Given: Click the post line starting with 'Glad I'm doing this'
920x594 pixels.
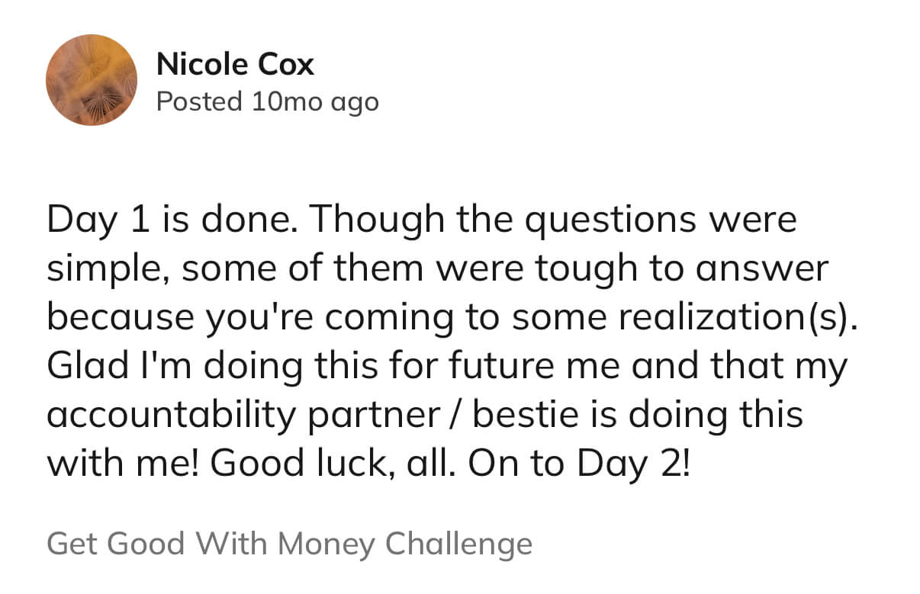Looking at the screenshot, I should [x=447, y=366].
